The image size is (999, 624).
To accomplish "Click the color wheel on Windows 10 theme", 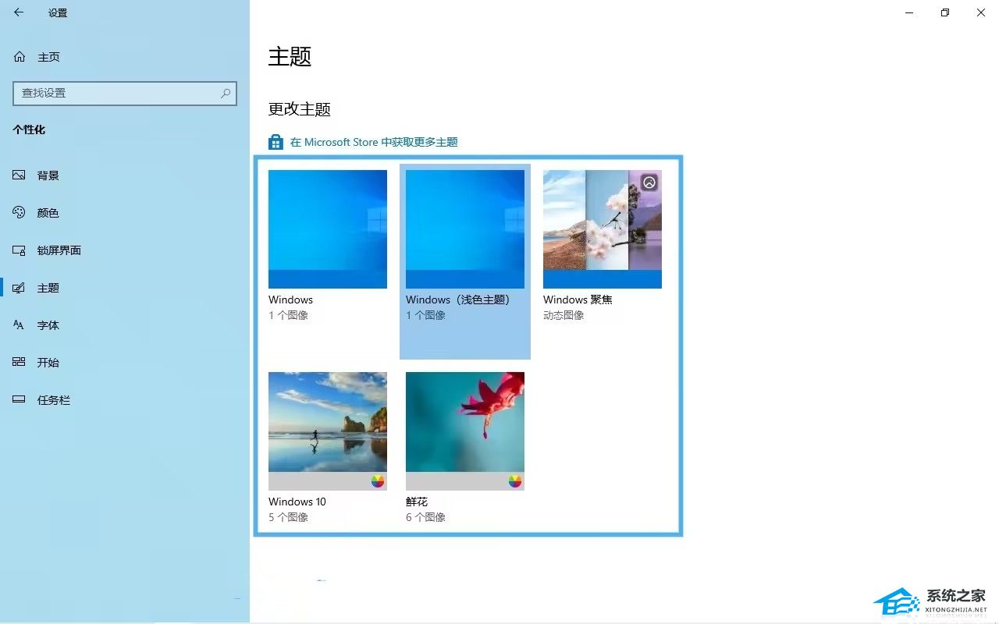I will 378,481.
